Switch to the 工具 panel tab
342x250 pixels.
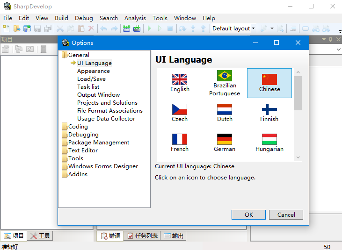point(40,236)
